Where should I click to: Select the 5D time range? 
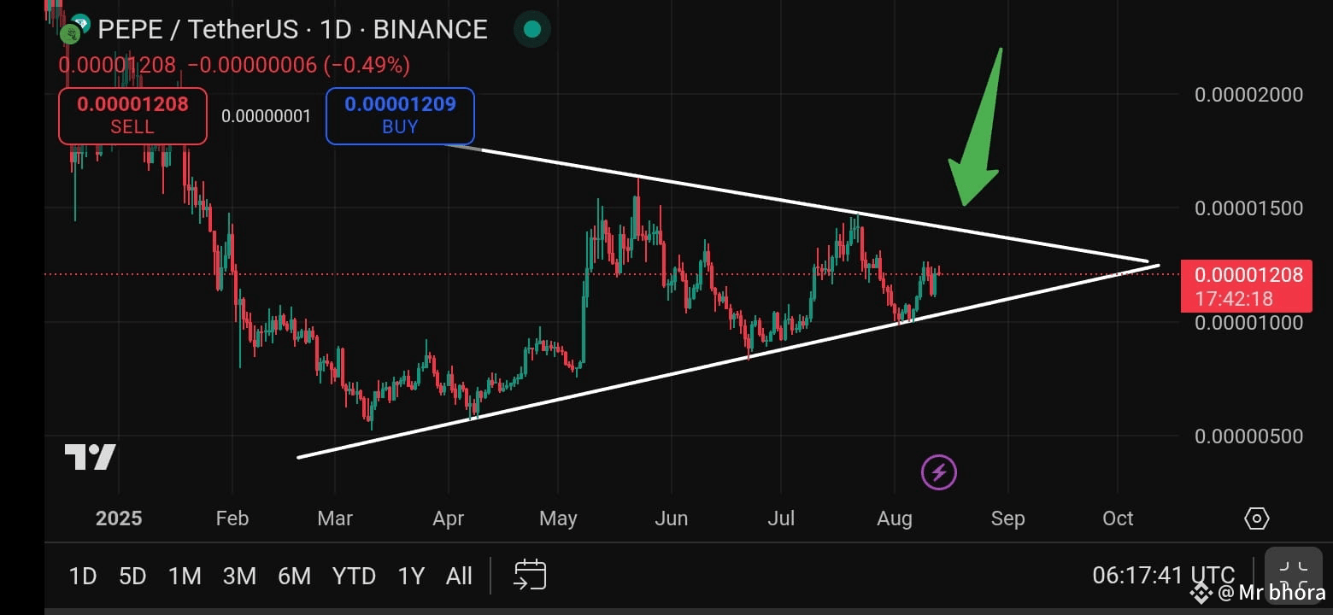(x=132, y=577)
